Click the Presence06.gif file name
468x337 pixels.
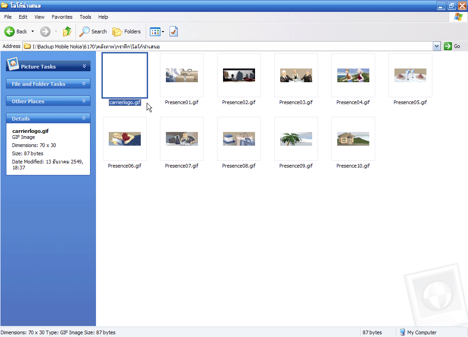click(x=124, y=166)
